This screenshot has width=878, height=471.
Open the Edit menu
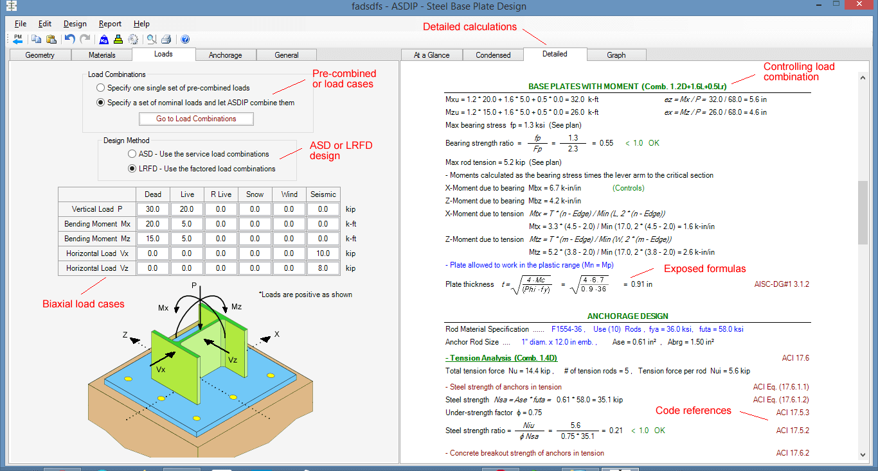tap(45, 24)
